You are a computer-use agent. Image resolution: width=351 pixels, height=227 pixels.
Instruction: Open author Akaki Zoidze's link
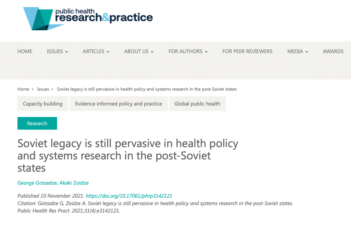74,183
